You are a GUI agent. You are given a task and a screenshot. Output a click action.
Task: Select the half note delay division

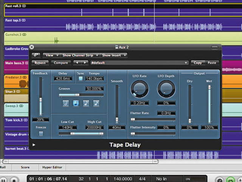click(66, 103)
